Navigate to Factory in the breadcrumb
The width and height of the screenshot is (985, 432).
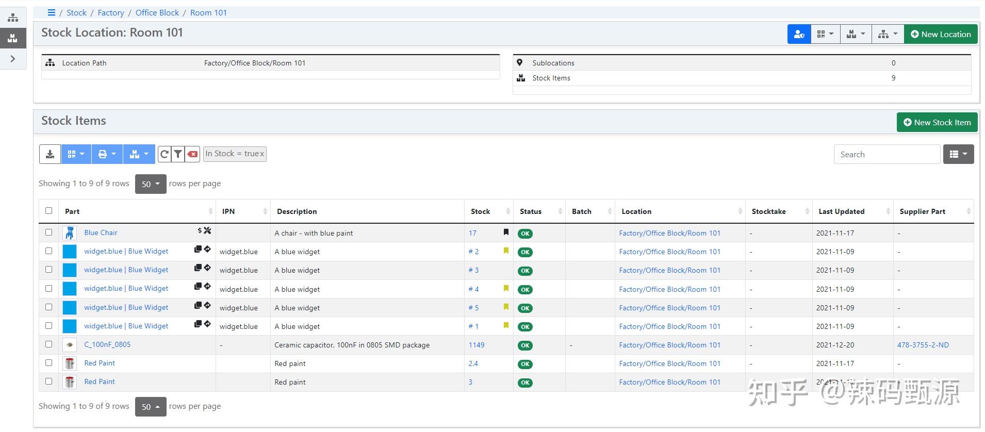pos(111,13)
